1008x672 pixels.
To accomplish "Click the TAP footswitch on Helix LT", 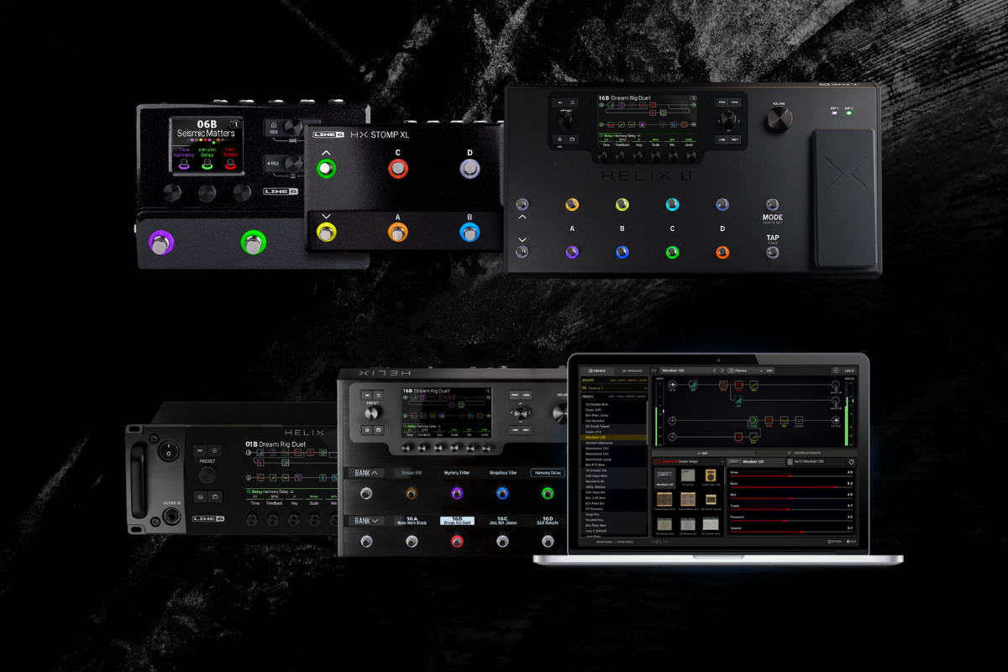I will [772, 251].
